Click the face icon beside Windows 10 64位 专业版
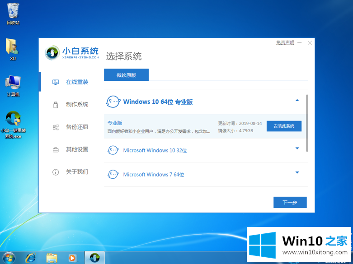The image size is (353, 264). click(113, 102)
